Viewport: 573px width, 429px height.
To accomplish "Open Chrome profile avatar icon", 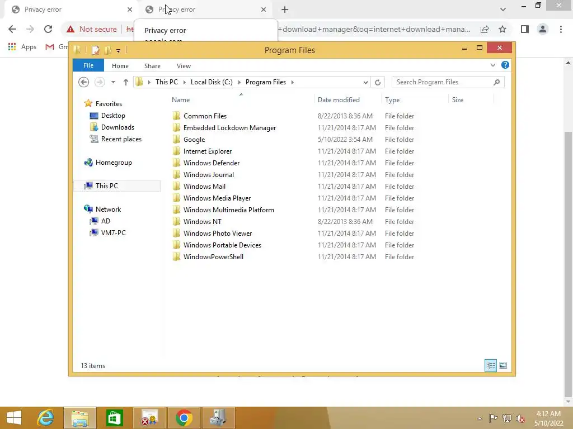I will pyautogui.click(x=543, y=29).
